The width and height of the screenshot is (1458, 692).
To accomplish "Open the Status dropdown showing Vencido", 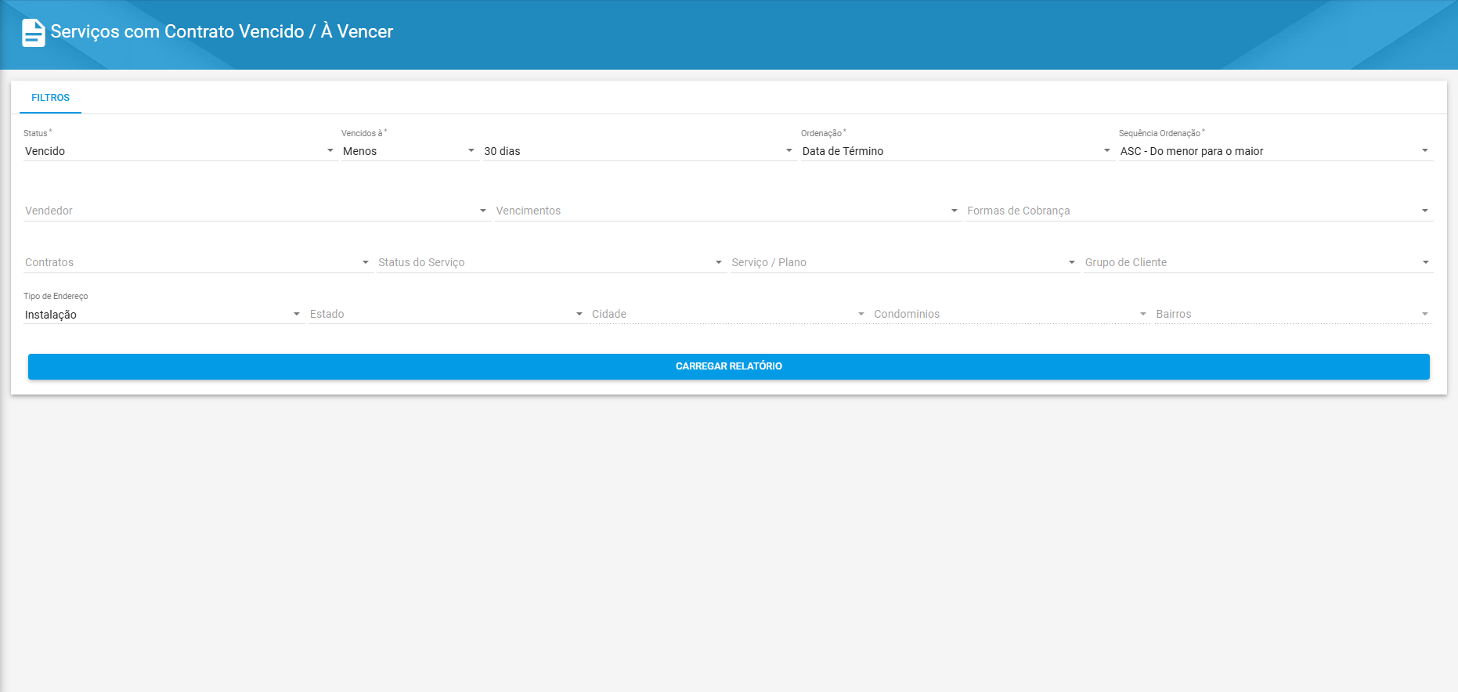I will 179,151.
